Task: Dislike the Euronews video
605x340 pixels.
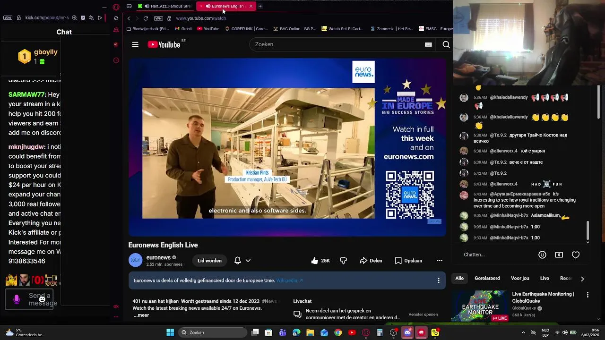Action: click(x=343, y=261)
